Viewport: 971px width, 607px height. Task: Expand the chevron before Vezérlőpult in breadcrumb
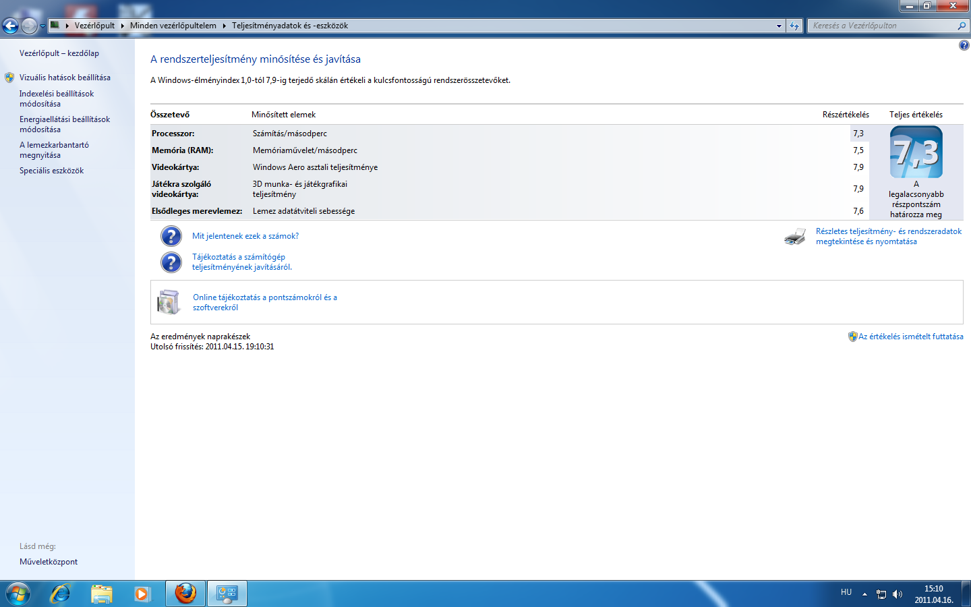(x=67, y=26)
